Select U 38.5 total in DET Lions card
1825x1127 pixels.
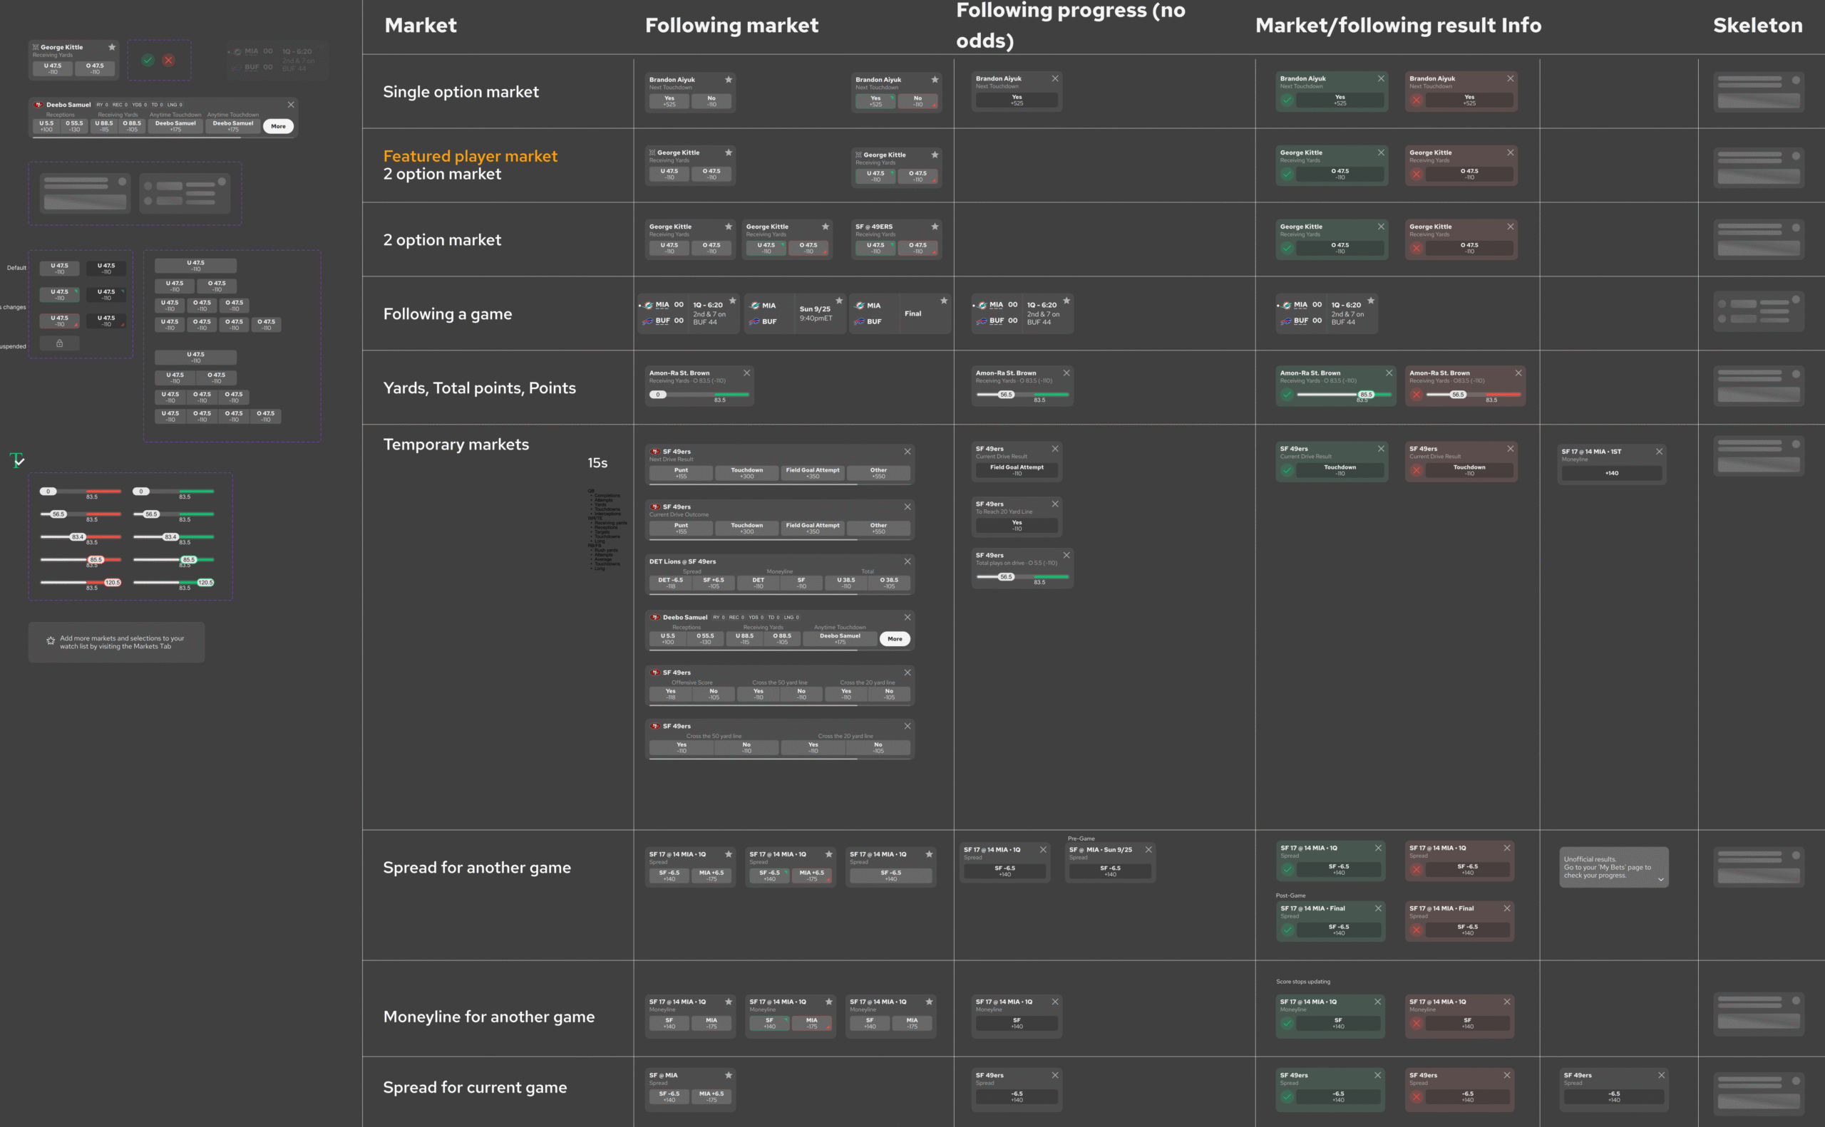click(845, 582)
